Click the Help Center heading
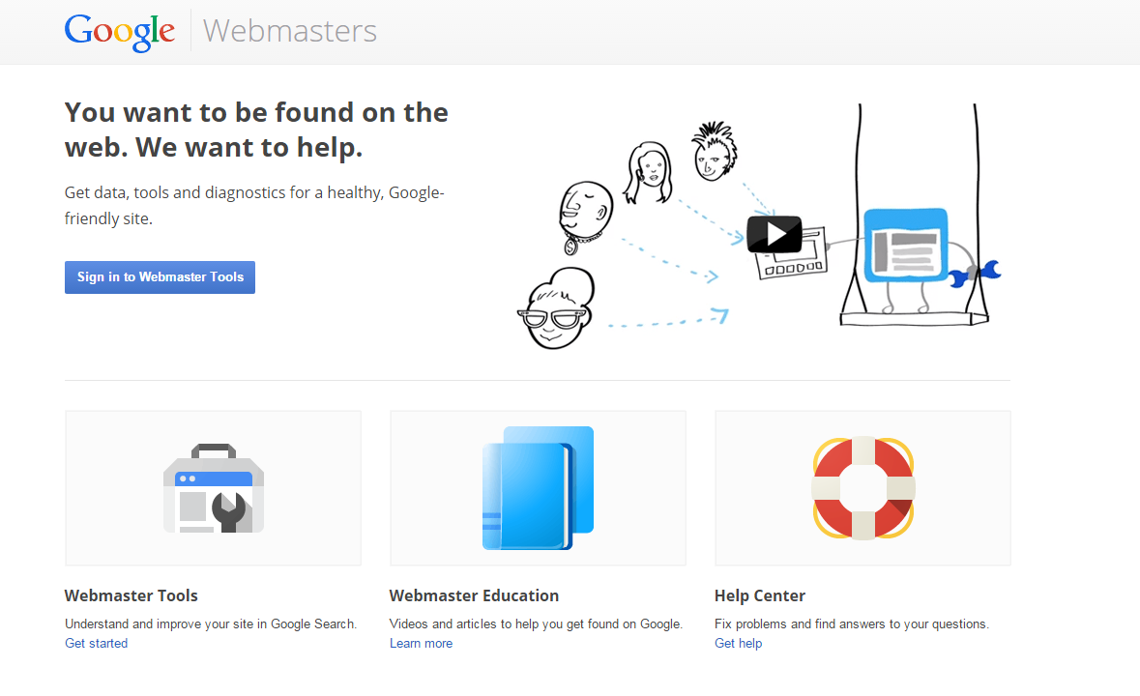 (758, 595)
